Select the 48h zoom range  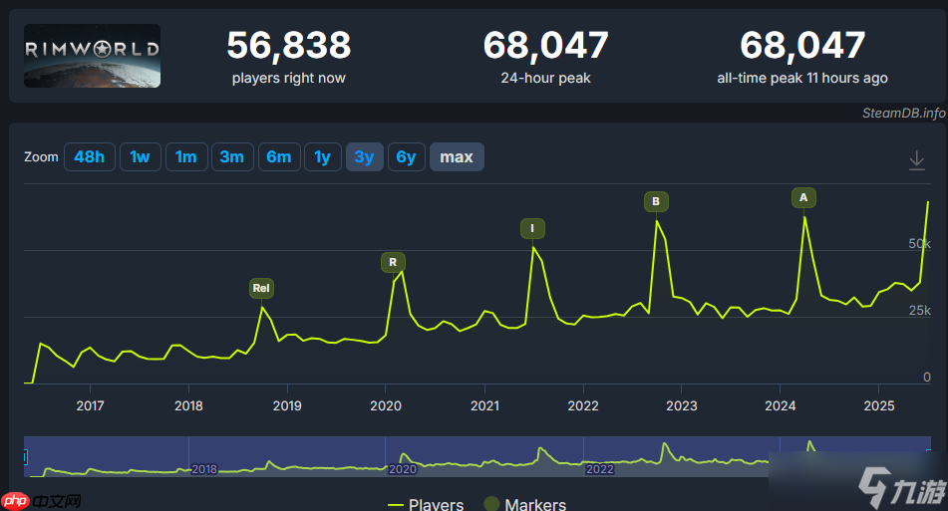click(x=90, y=157)
